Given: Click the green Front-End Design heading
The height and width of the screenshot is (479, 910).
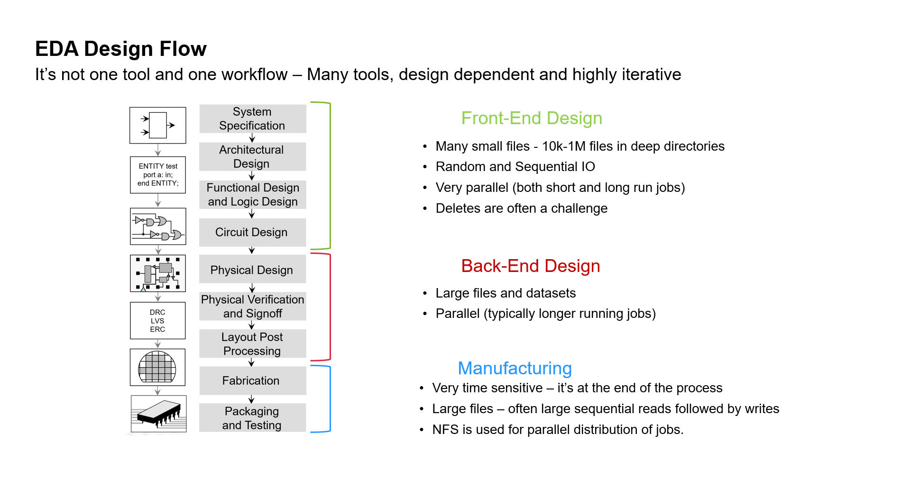Looking at the screenshot, I should point(532,118).
